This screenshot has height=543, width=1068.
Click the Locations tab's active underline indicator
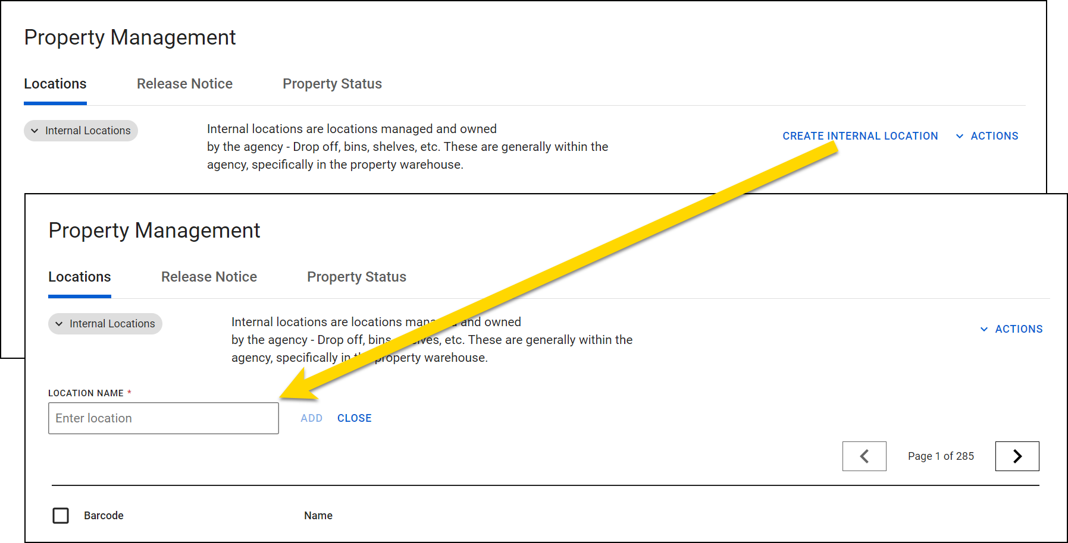pos(79,296)
